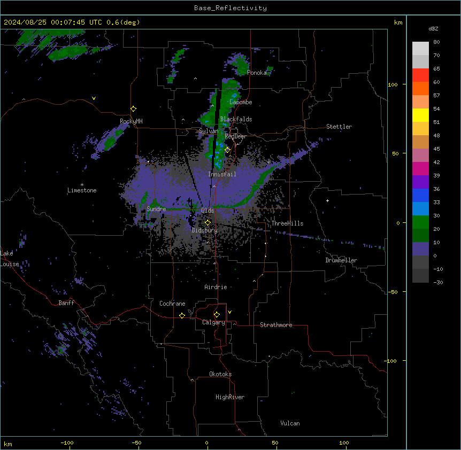The height and width of the screenshot is (450, 461).
Task: Click the legend value 80
Action: point(436,42)
